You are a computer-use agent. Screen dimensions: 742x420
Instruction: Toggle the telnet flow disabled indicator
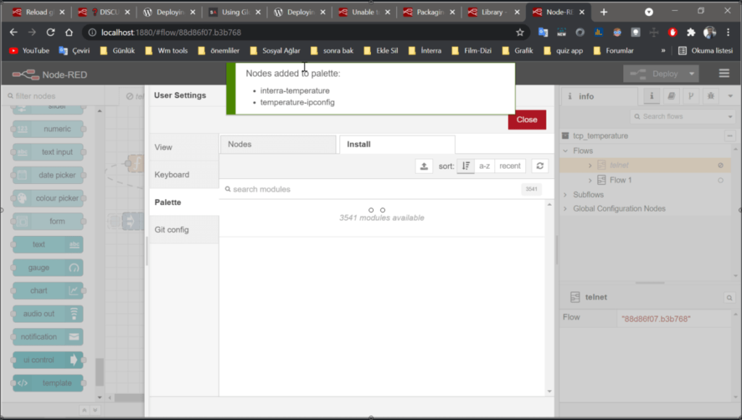click(720, 165)
